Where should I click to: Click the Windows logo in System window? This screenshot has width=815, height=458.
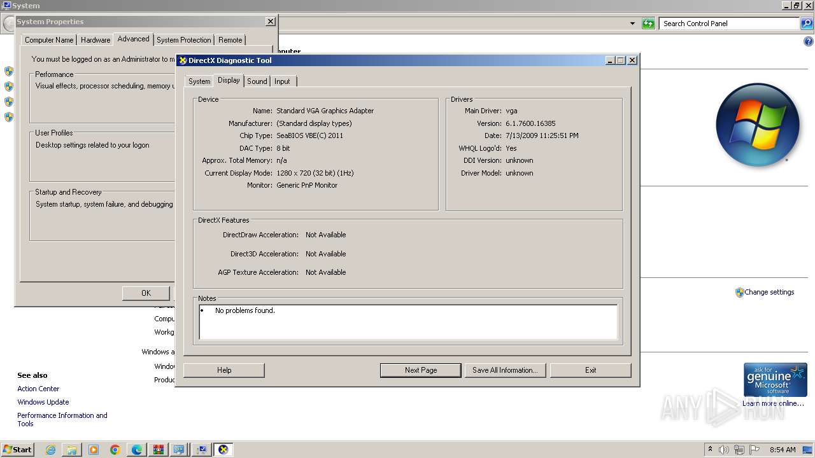pos(757,125)
